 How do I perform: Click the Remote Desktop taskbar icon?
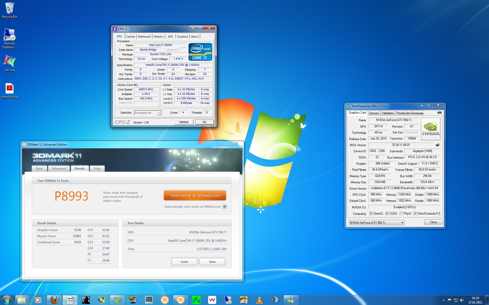(228, 300)
